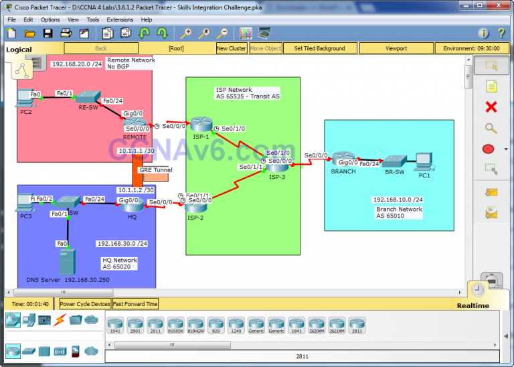Click the Environment: 09:30:00 button
Image resolution: width=514 pixels, height=367 pixels.
click(471, 48)
